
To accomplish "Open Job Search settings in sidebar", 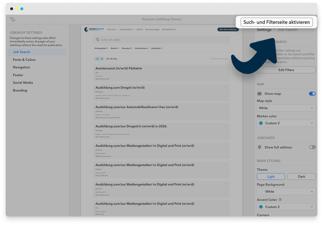I will pyautogui.click(x=37, y=52).
